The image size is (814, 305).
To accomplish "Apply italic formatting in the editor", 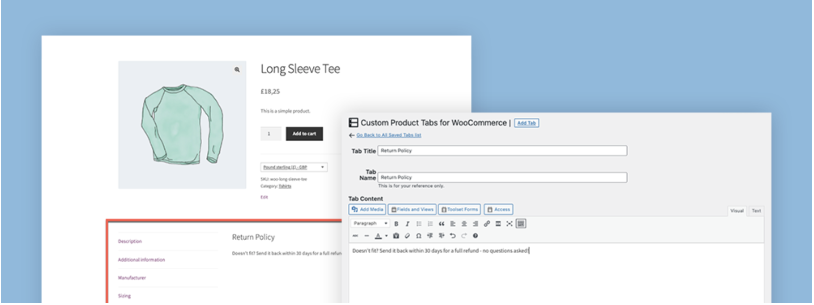I will [408, 224].
